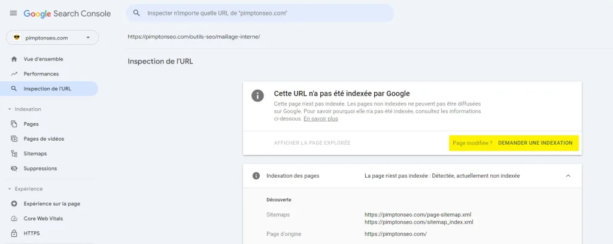Click the Pages de vidéos icon
613x244 pixels.
[14, 139]
